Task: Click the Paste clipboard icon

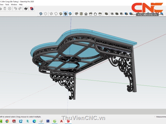Action: [5, 9]
